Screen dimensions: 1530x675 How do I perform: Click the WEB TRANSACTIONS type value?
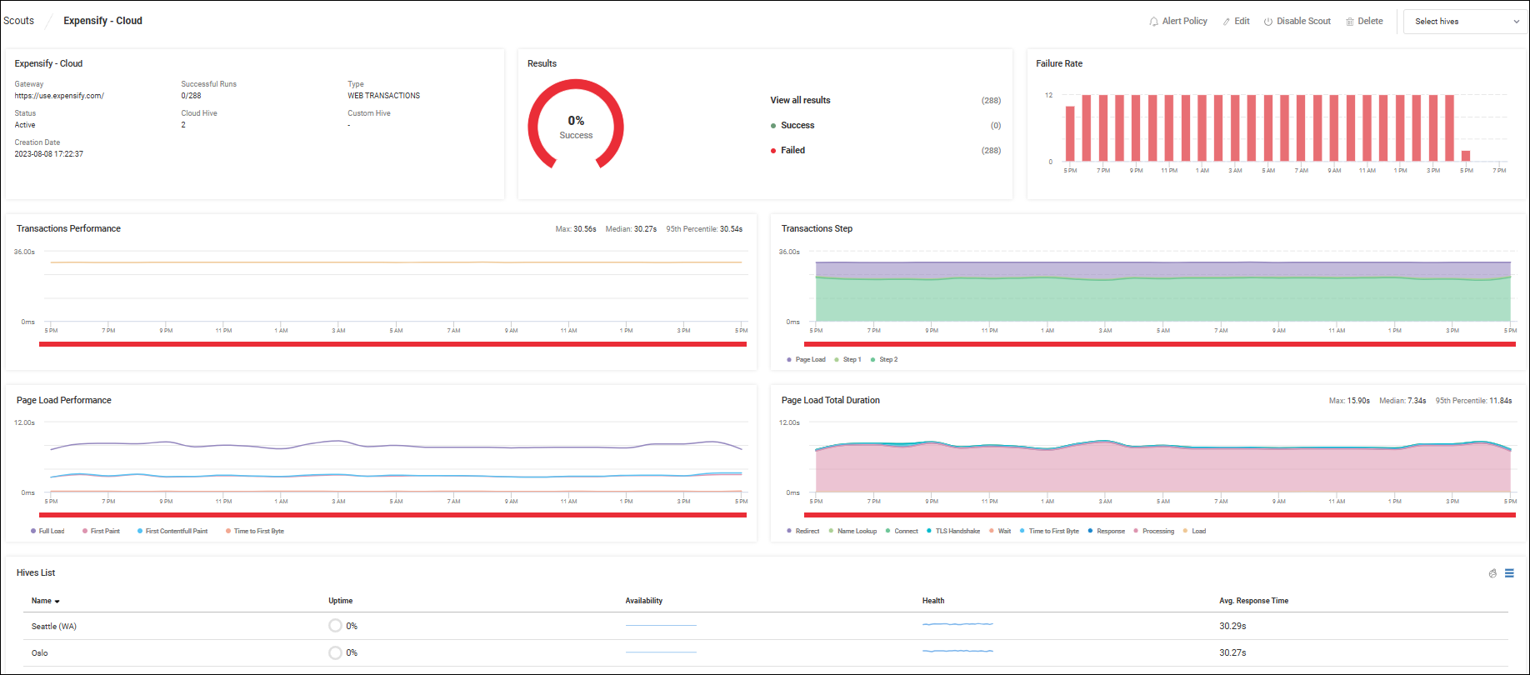(383, 96)
